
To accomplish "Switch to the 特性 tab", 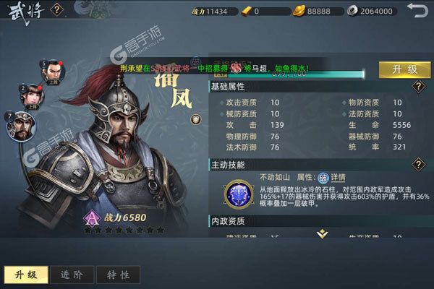I will point(118,275).
